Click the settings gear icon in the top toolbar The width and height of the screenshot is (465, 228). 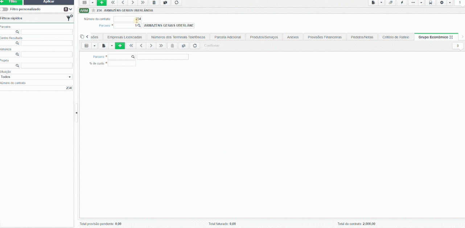[x=442, y=3]
